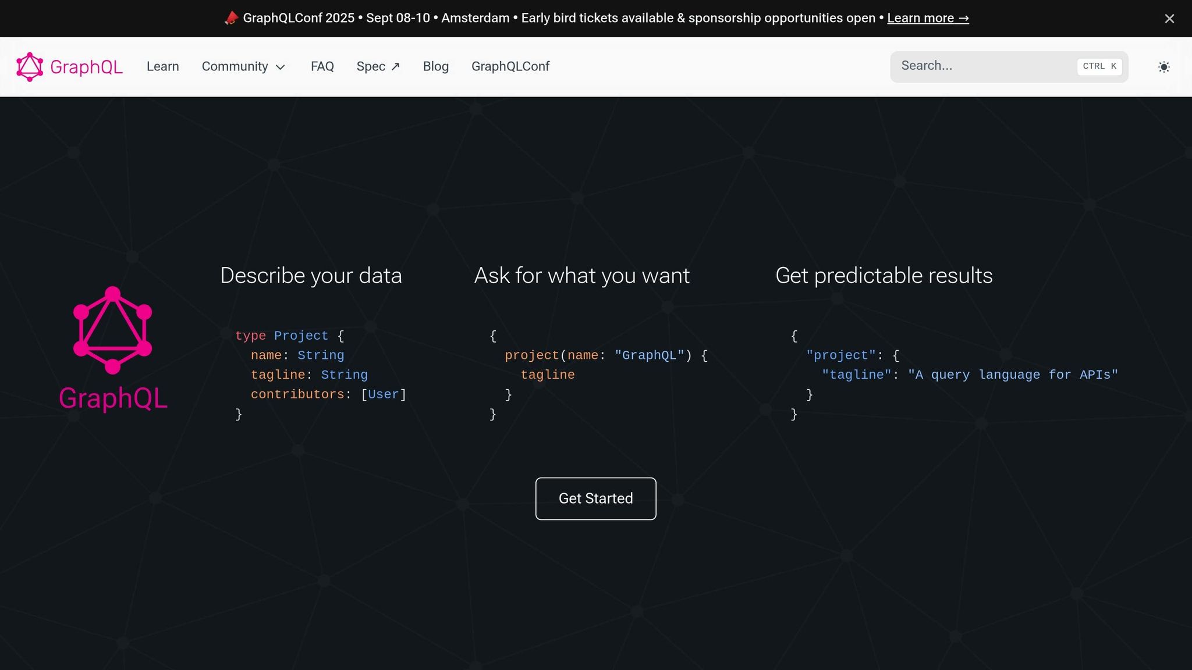Click the Search input field
The width and height of the screenshot is (1192, 670).
pyautogui.click(x=1009, y=66)
